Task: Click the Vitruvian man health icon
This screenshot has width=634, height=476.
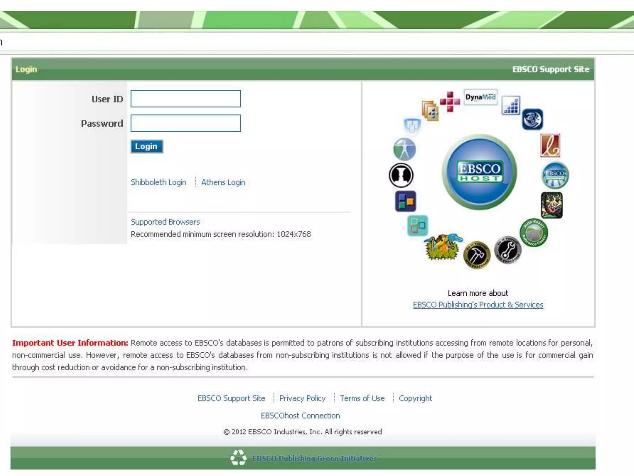Action: coord(404,149)
